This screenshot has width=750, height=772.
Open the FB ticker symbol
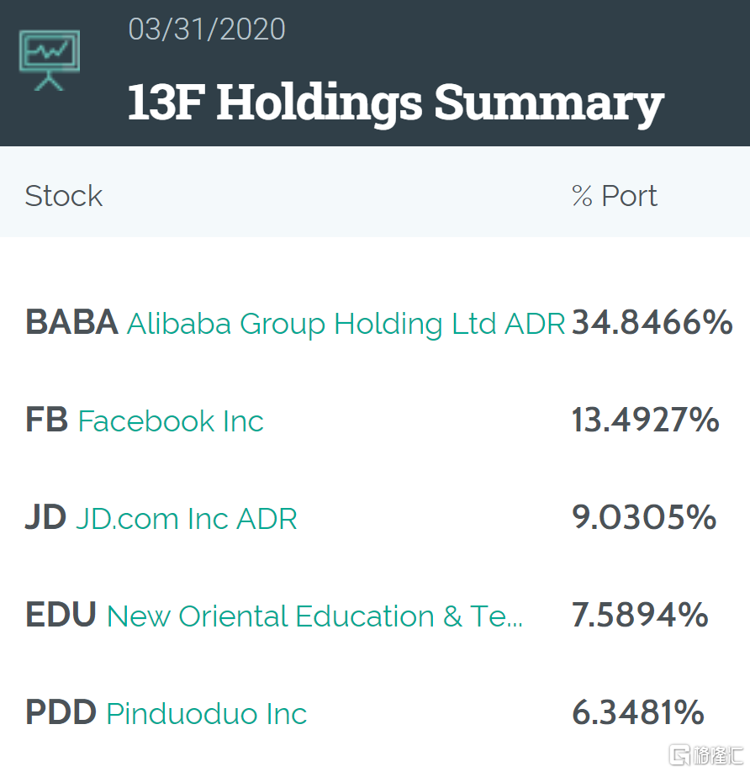point(47,420)
